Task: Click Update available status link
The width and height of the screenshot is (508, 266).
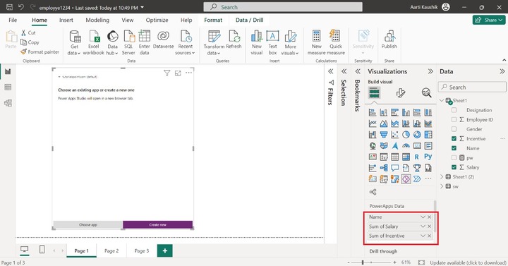Action: pos(468,262)
